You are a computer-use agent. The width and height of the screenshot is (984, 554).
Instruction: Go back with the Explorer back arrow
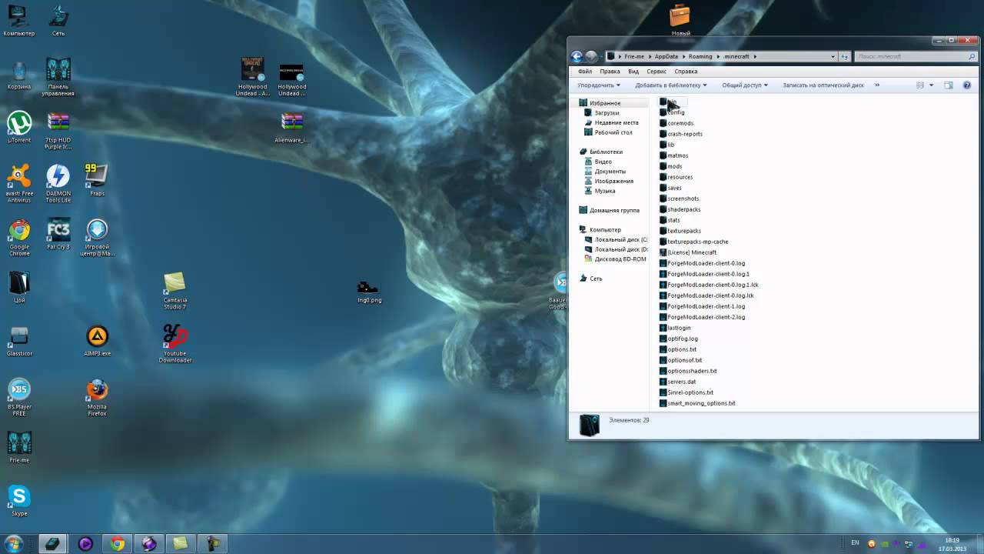(x=577, y=56)
